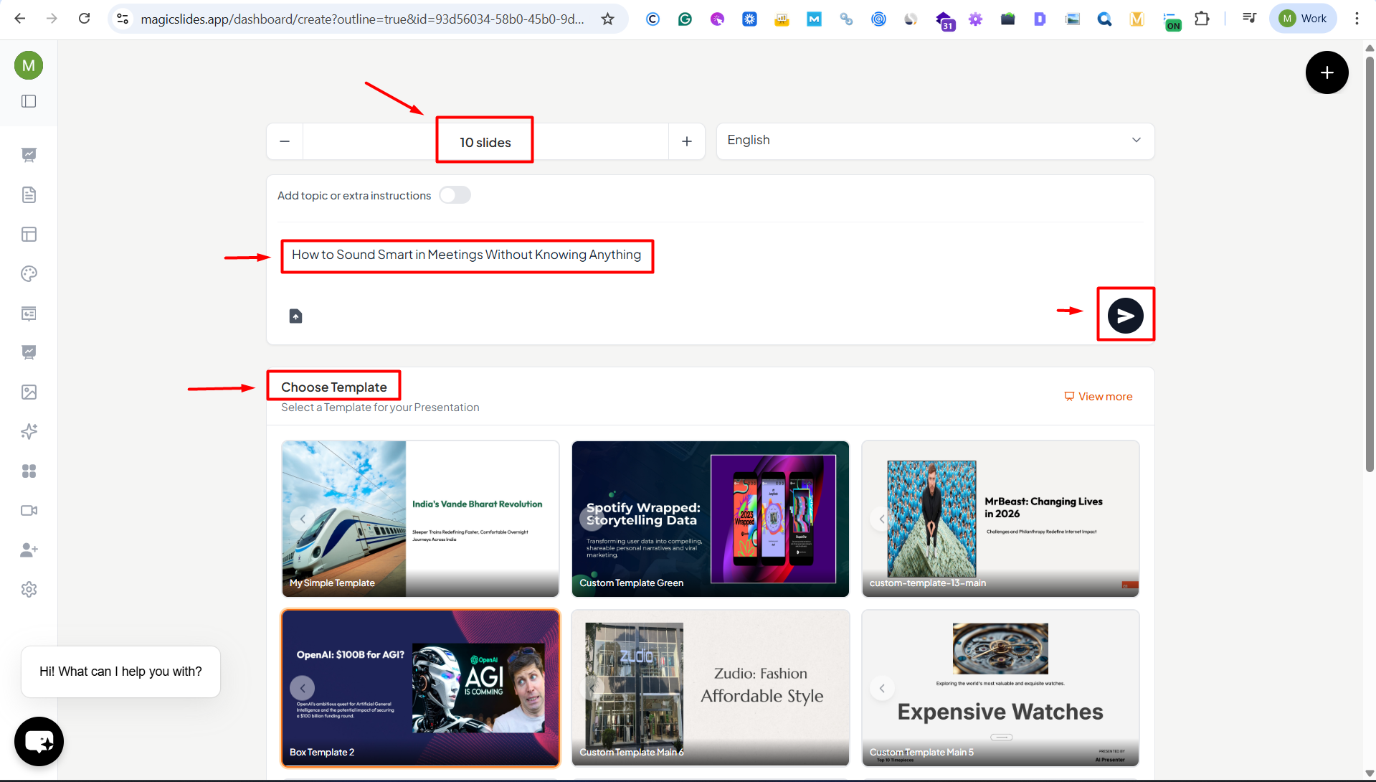The height and width of the screenshot is (782, 1376).
Task: Bookmark this page with star icon
Action: point(607,19)
